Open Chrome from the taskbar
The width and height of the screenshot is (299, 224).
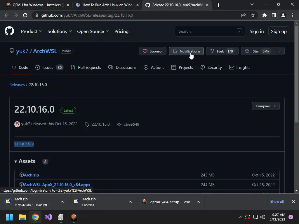pyautogui.click(x=35, y=217)
